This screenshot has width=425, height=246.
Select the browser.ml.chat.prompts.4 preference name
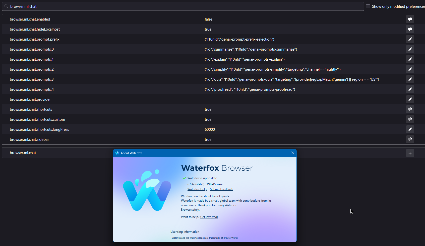pyautogui.click(x=32, y=89)
